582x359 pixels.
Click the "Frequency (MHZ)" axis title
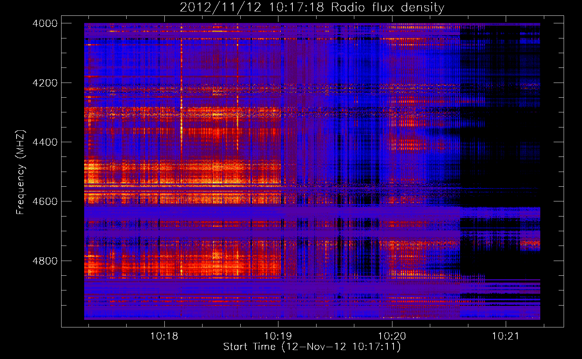tap(21, 172)
